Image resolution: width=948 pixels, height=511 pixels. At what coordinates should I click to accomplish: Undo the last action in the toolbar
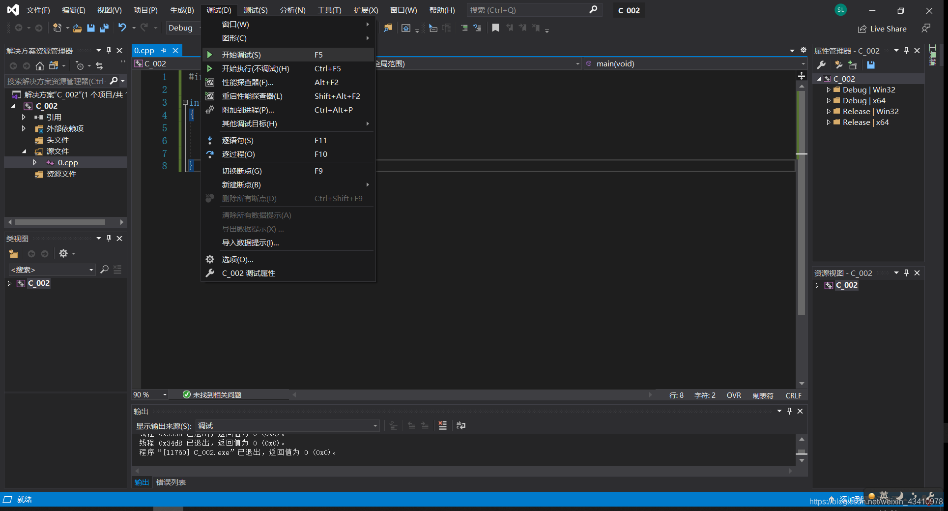122,28
